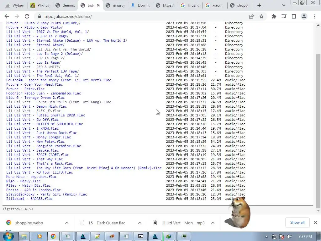Open the profile avatar menu
Screen dimensions: 321x241
304,16
